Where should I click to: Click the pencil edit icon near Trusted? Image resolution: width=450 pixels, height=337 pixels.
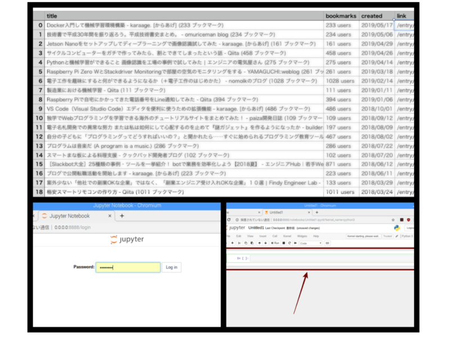(397, 236)
